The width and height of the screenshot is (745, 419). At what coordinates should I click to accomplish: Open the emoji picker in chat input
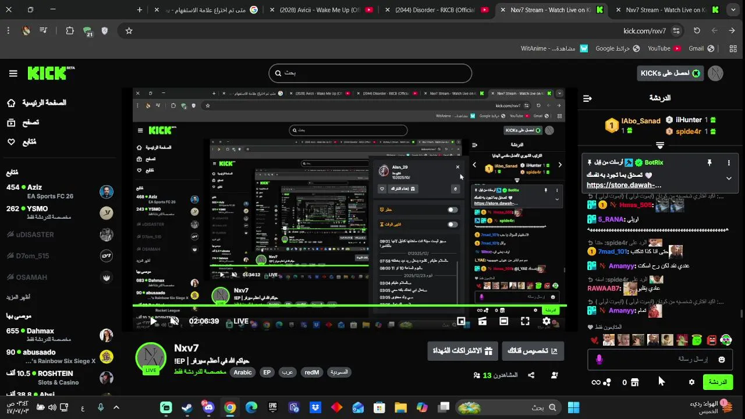click(722, 360)
